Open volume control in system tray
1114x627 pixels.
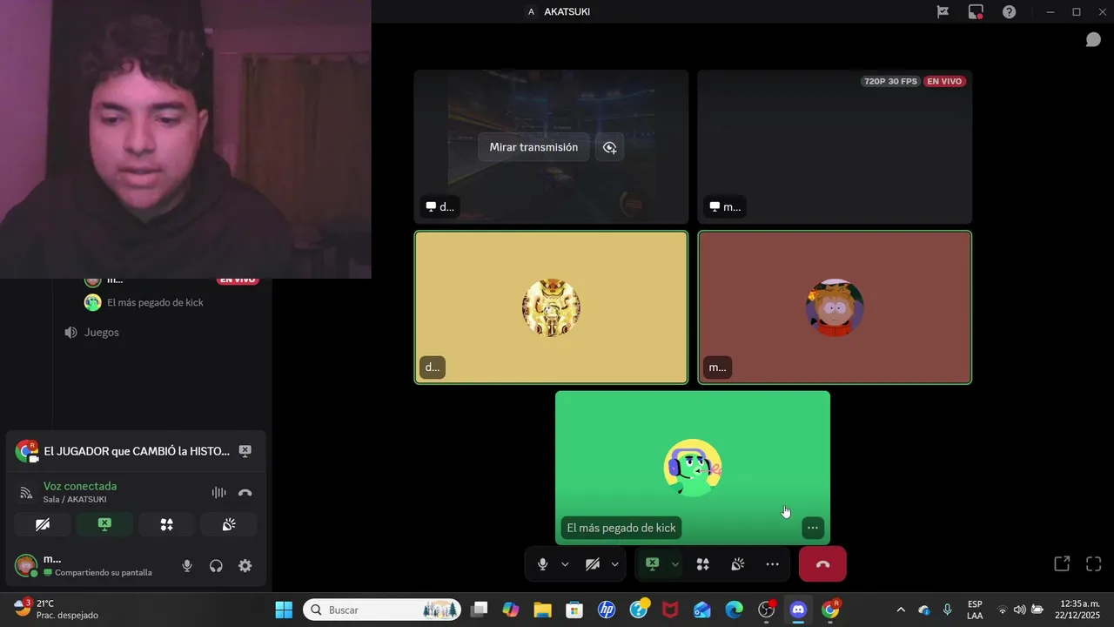tap(1019, 610)
